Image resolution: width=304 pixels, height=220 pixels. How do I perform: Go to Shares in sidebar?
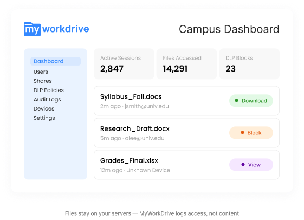tap(43, 81)
